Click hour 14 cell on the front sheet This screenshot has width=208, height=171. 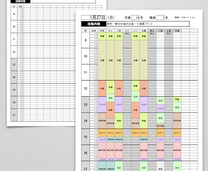pos(85,121)
